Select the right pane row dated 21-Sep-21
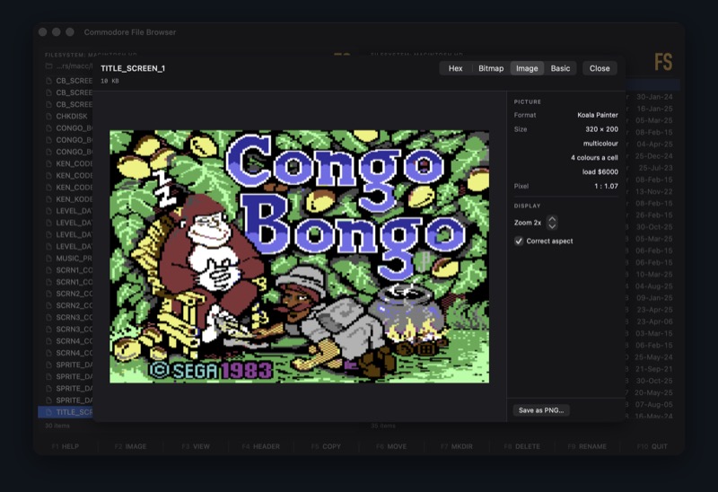Image resolution: width=718 pixels, height=492 pixels. [652, 369]
